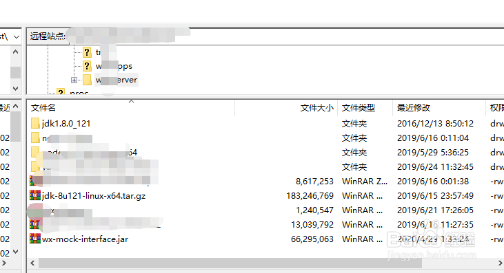Click the date 2019/5/29 5:36:25
Screen dimensions: 504x273
[x=433, y=153]
